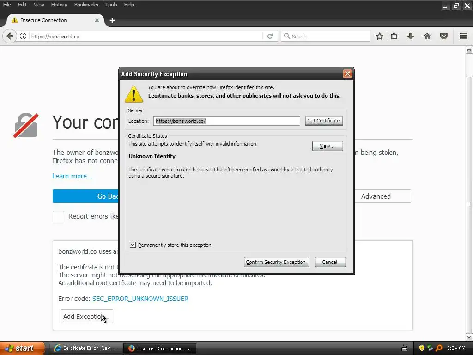Click the View... certificate button
The height and width of the screenshot is (355, 473).
[327, 146]
